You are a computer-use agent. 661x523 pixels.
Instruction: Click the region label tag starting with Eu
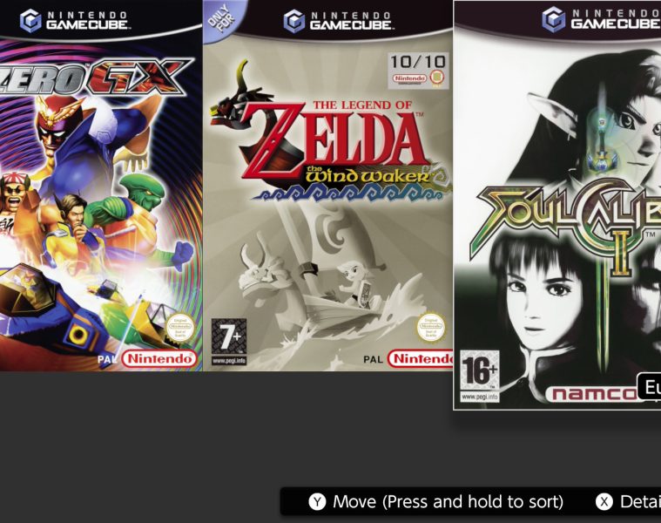coord(649,386)
